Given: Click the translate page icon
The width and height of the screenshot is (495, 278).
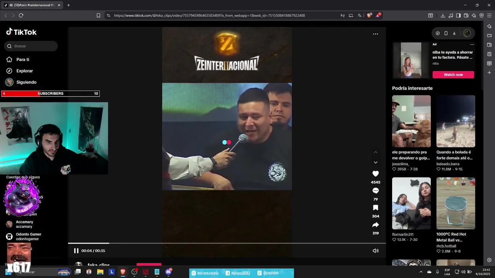Looking at the screenshot, I should pos(360,15).
